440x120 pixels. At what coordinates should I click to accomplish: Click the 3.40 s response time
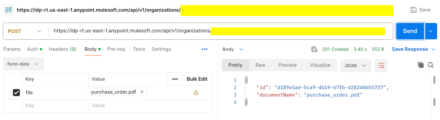click(360, 49)
